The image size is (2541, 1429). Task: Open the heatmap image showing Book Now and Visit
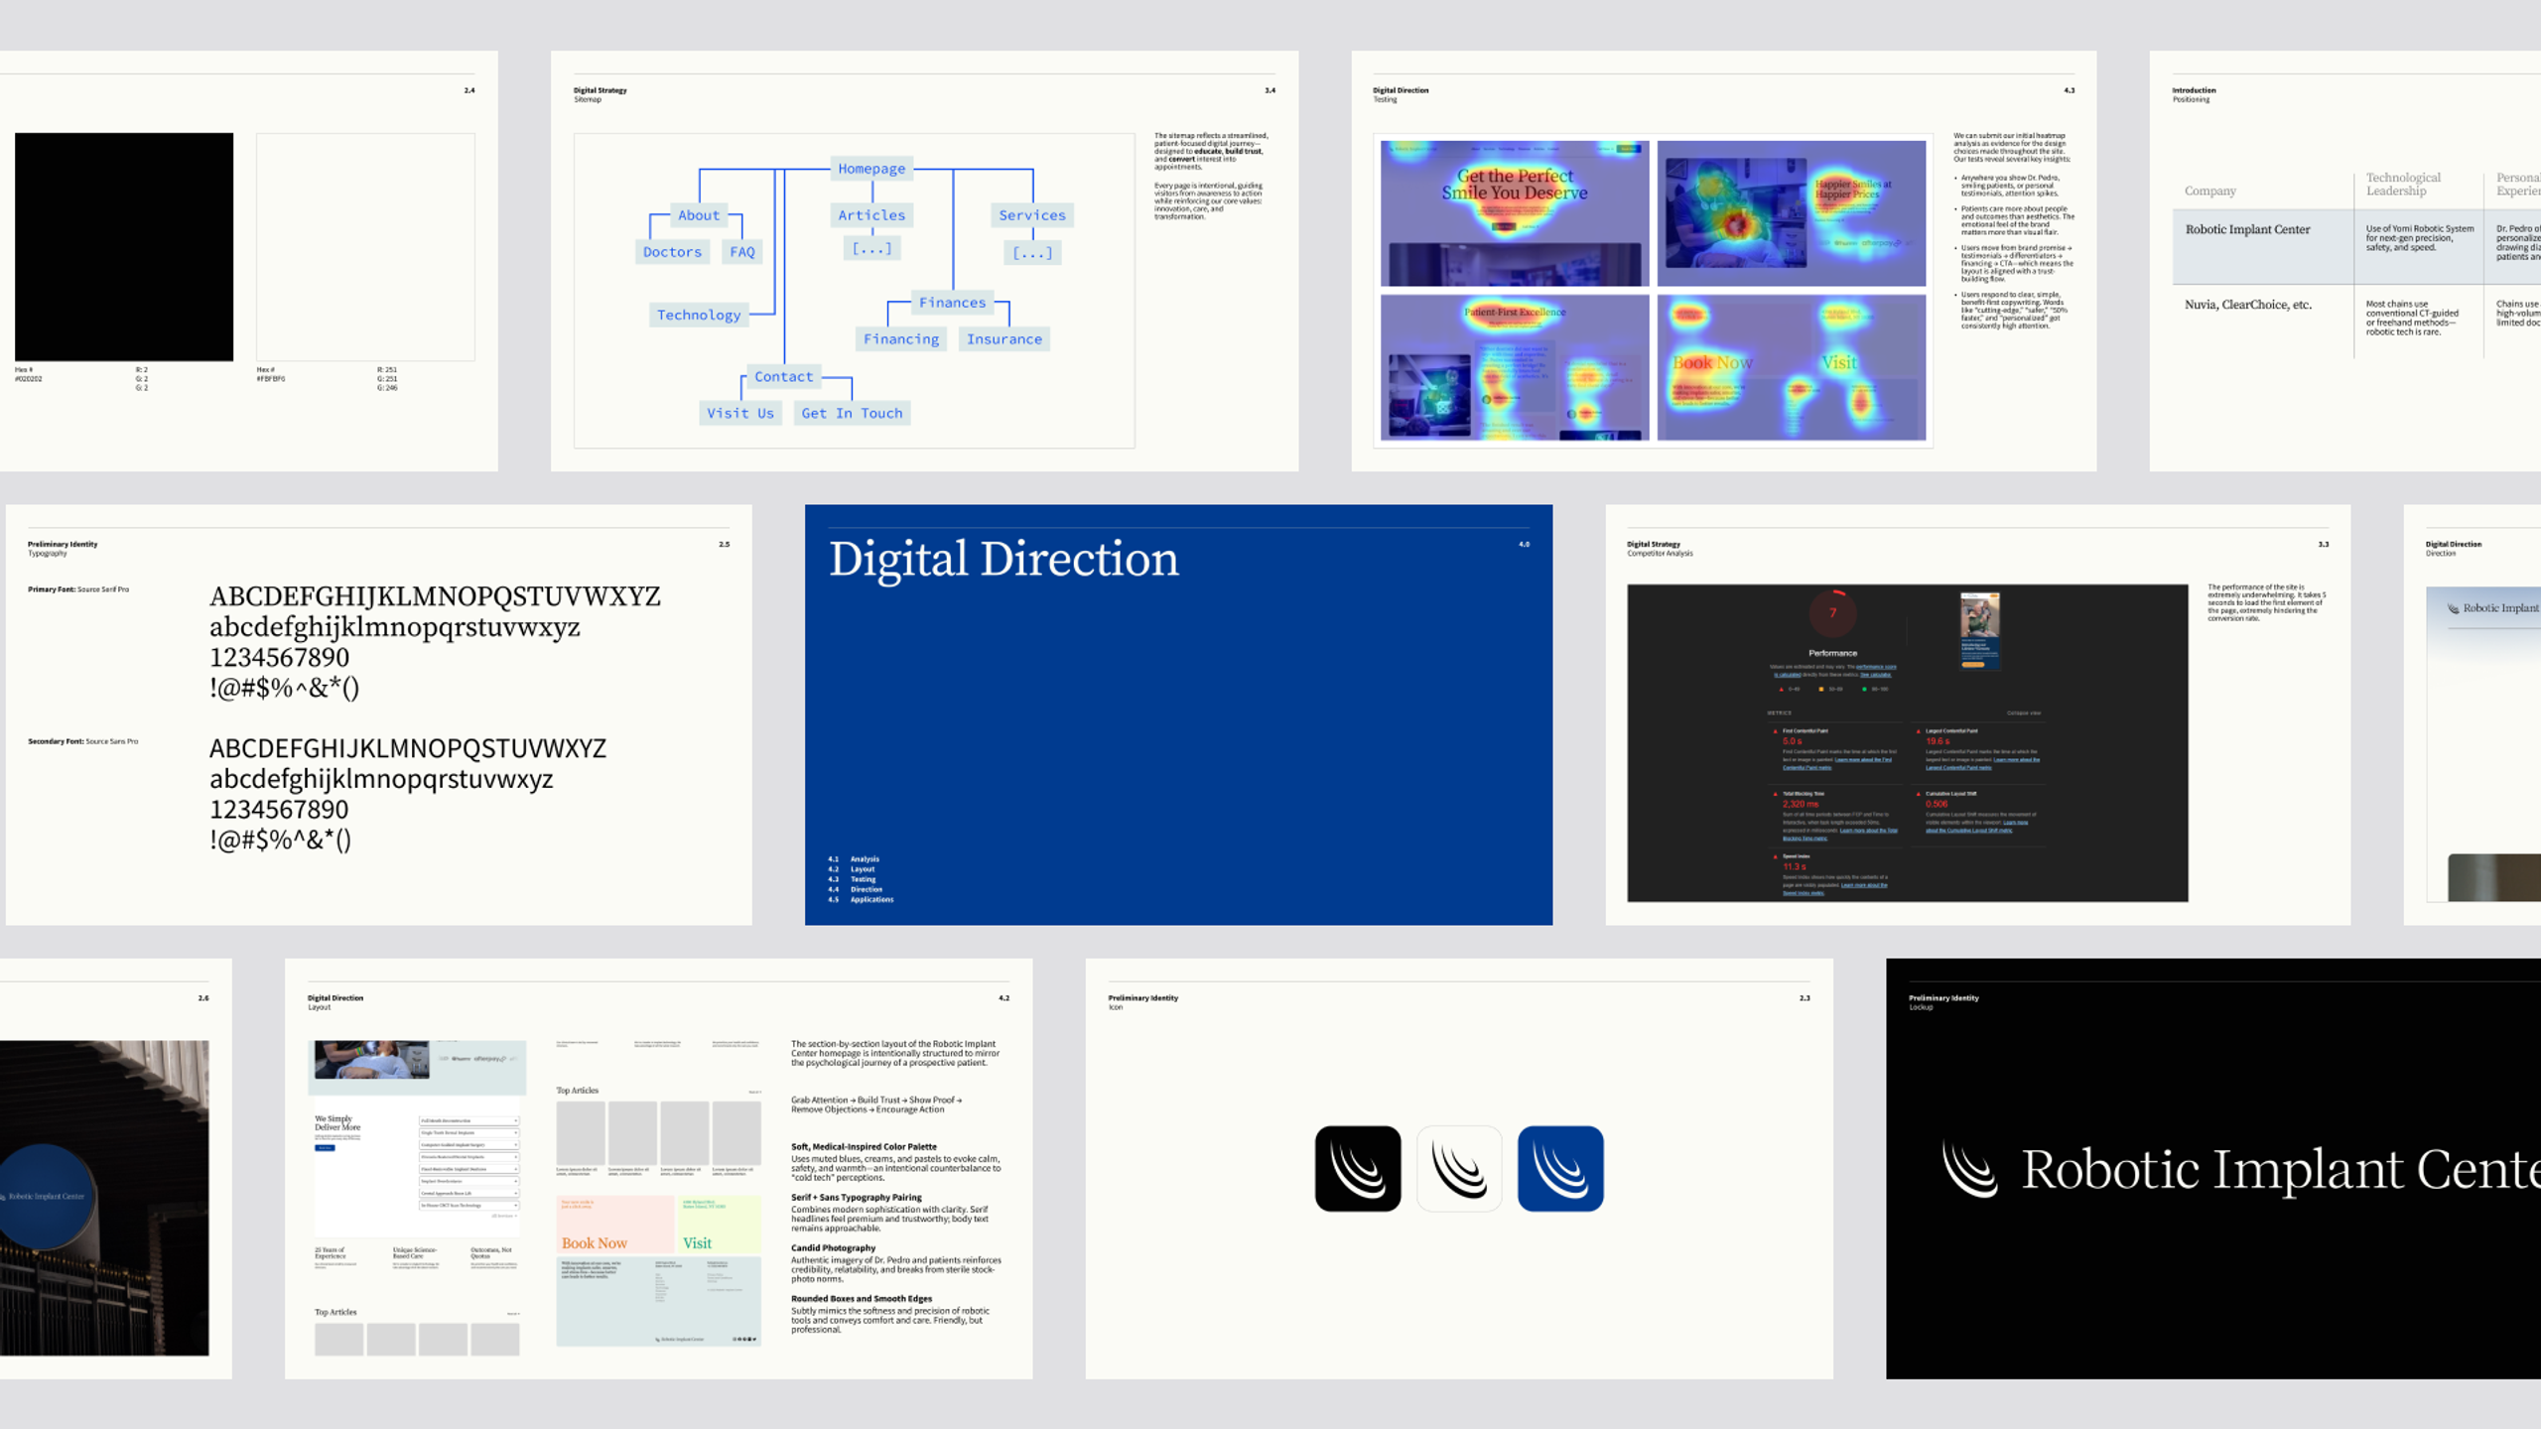pos(1792,367)
